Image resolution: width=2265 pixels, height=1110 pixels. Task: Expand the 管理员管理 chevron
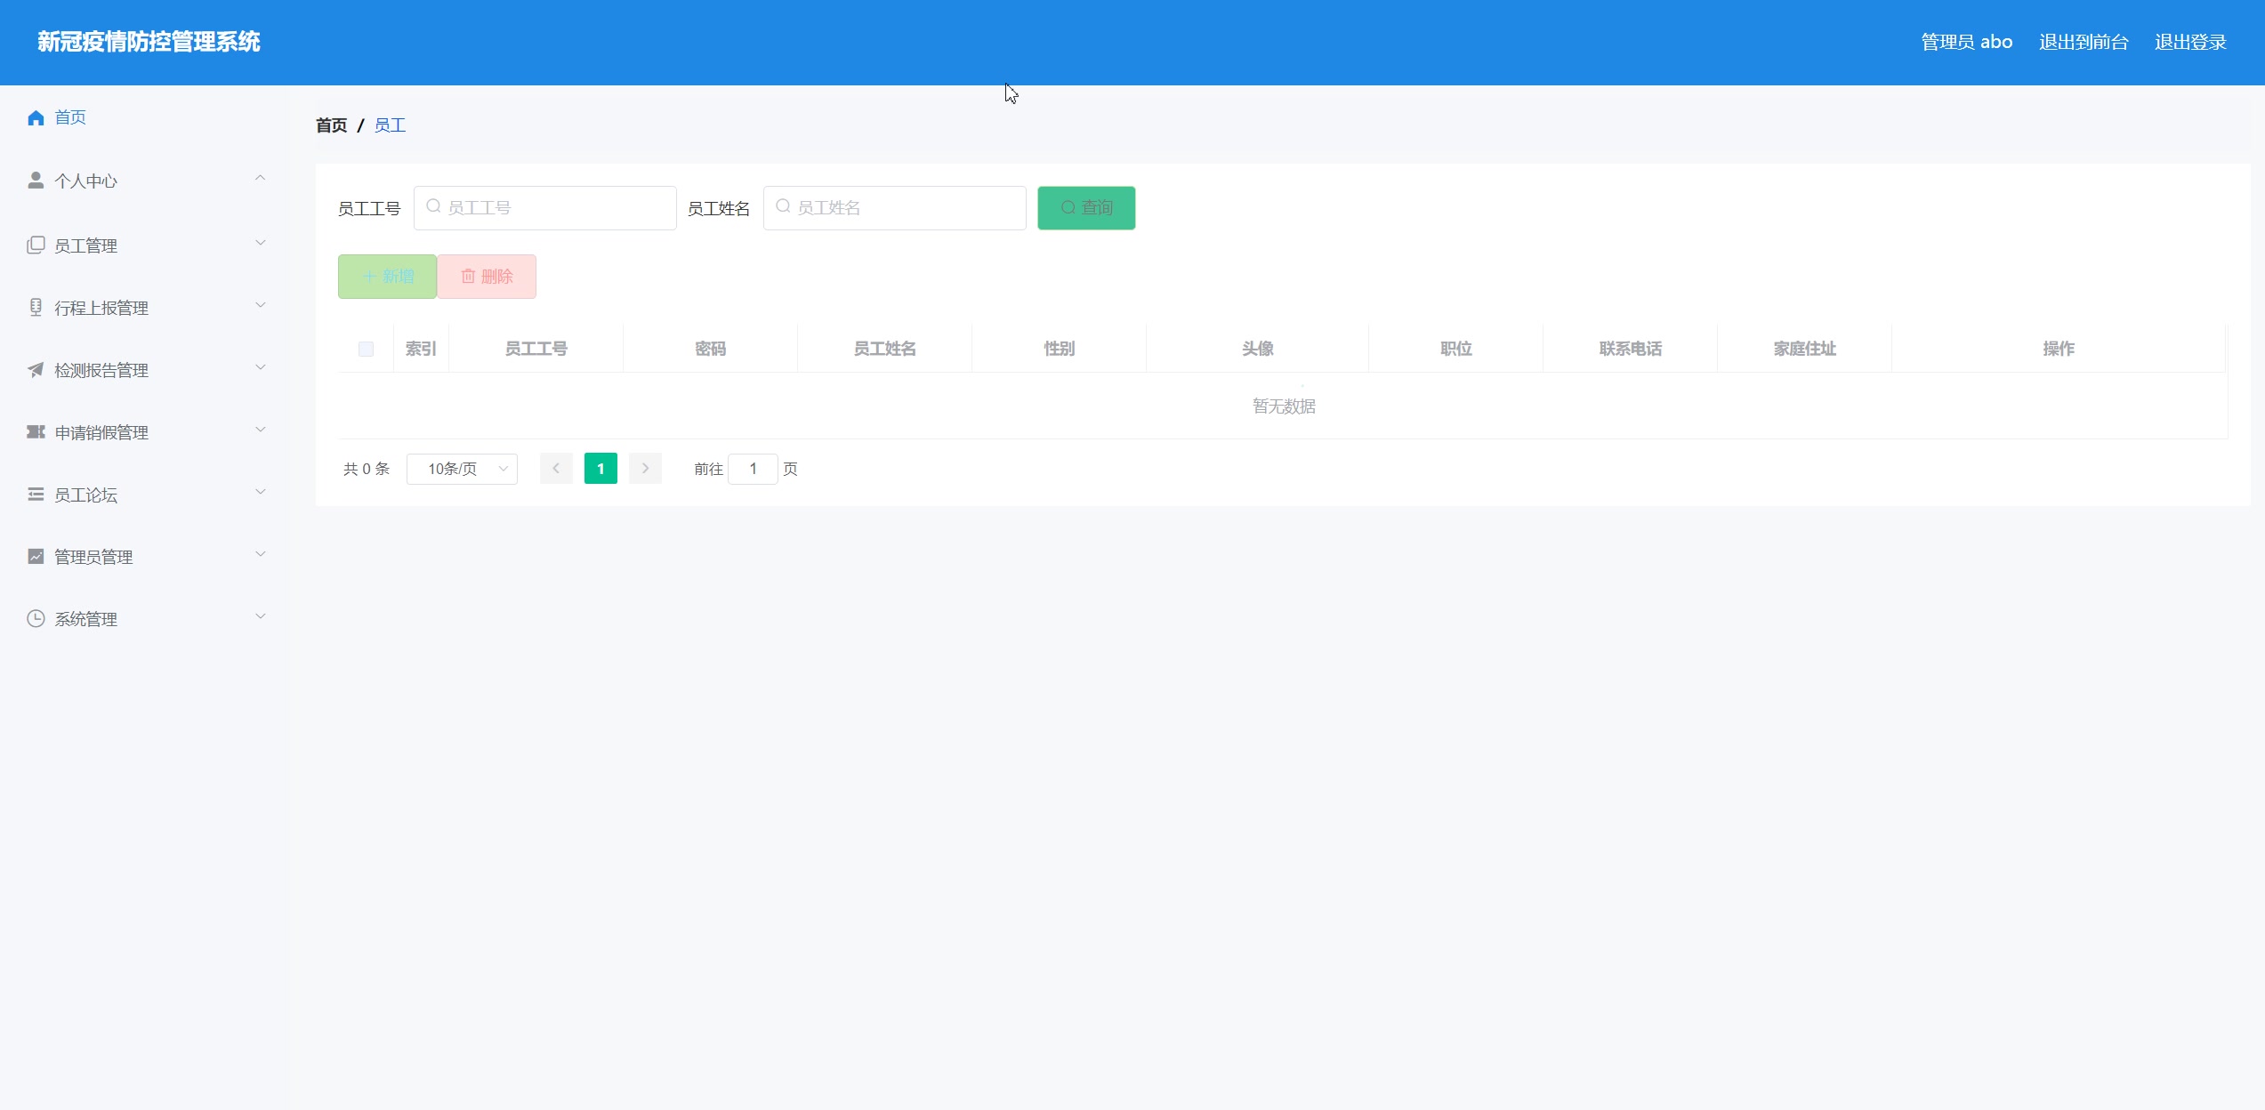pyautogui.click(x=260, y=554)
